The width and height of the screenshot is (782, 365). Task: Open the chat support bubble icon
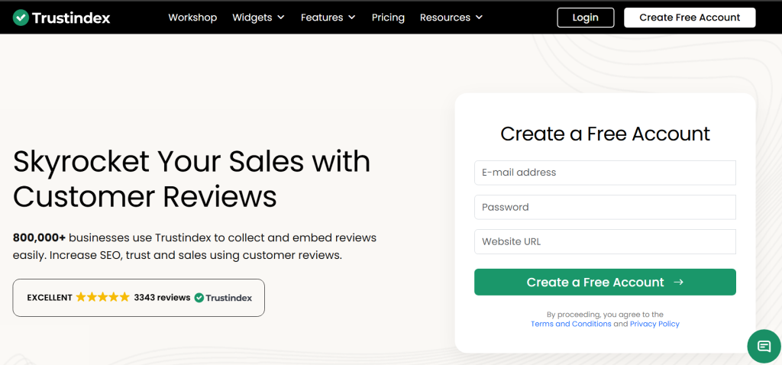coord(764,346)
